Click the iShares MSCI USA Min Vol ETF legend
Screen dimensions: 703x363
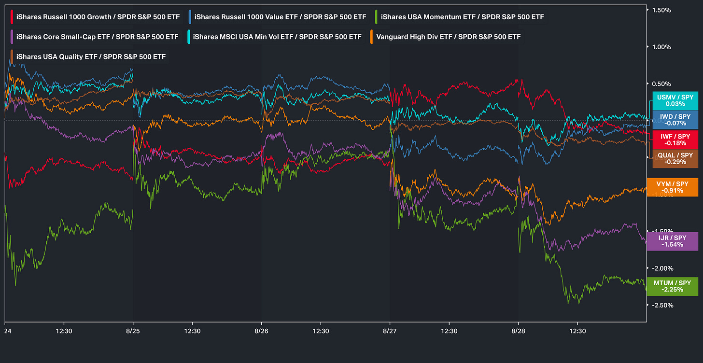click(x=276, y=37)
